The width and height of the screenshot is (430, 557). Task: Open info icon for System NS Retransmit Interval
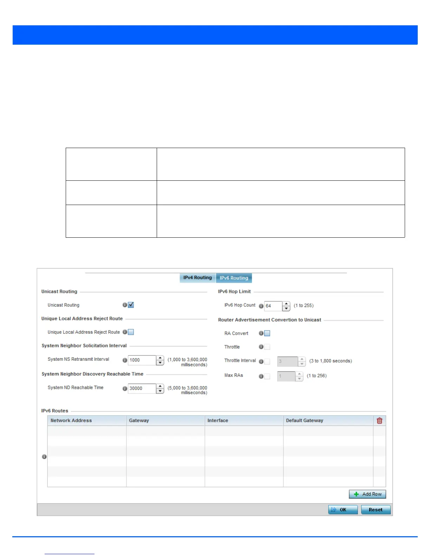pyautogui.click(x=125, y=360)
